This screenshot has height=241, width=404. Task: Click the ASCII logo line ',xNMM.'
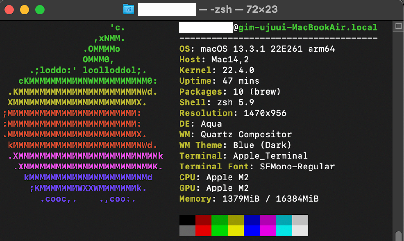click(x=110, y=38)
